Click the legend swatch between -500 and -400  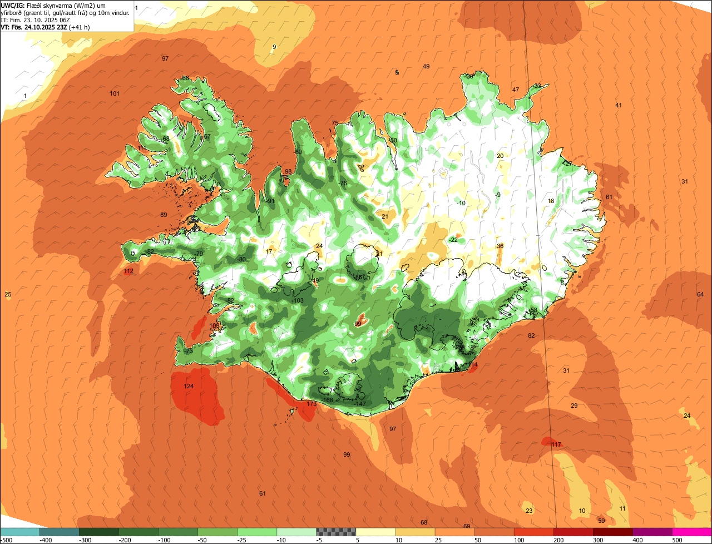coord(19,531)
